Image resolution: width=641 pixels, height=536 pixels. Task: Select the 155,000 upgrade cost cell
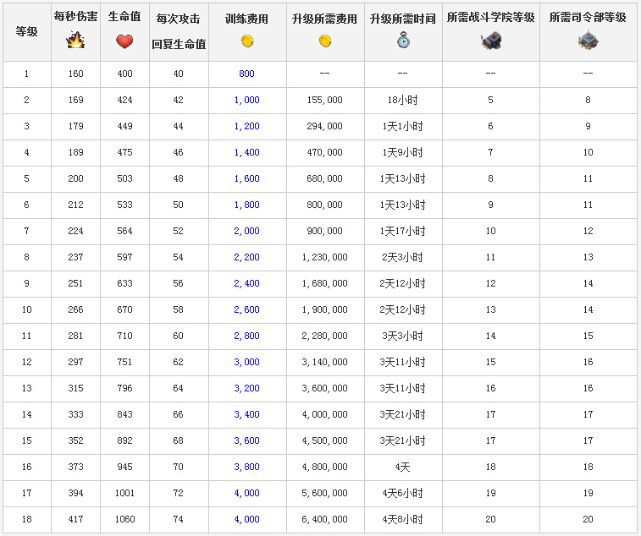324,101
